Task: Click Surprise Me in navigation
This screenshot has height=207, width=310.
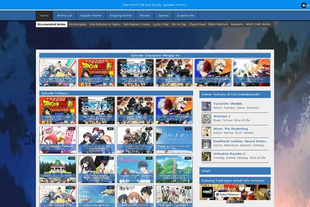Action: coord(185,16)
